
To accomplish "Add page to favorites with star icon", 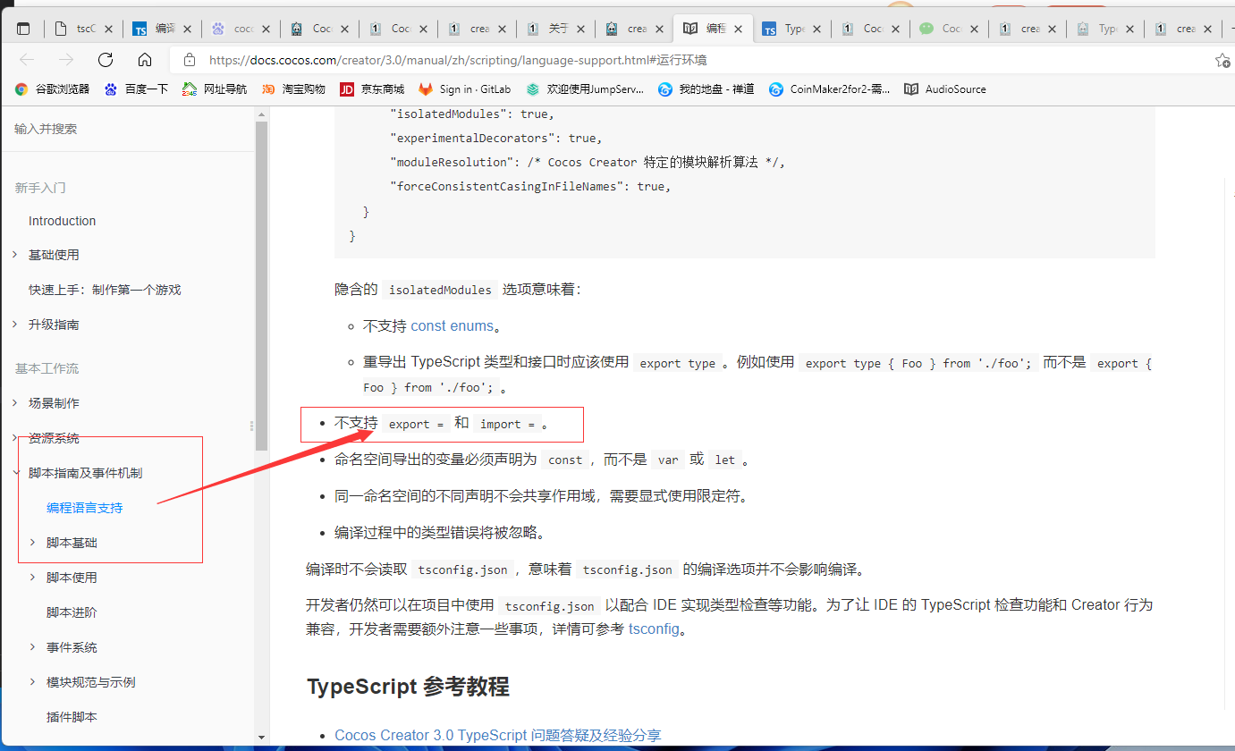I will click(1223, 61).
